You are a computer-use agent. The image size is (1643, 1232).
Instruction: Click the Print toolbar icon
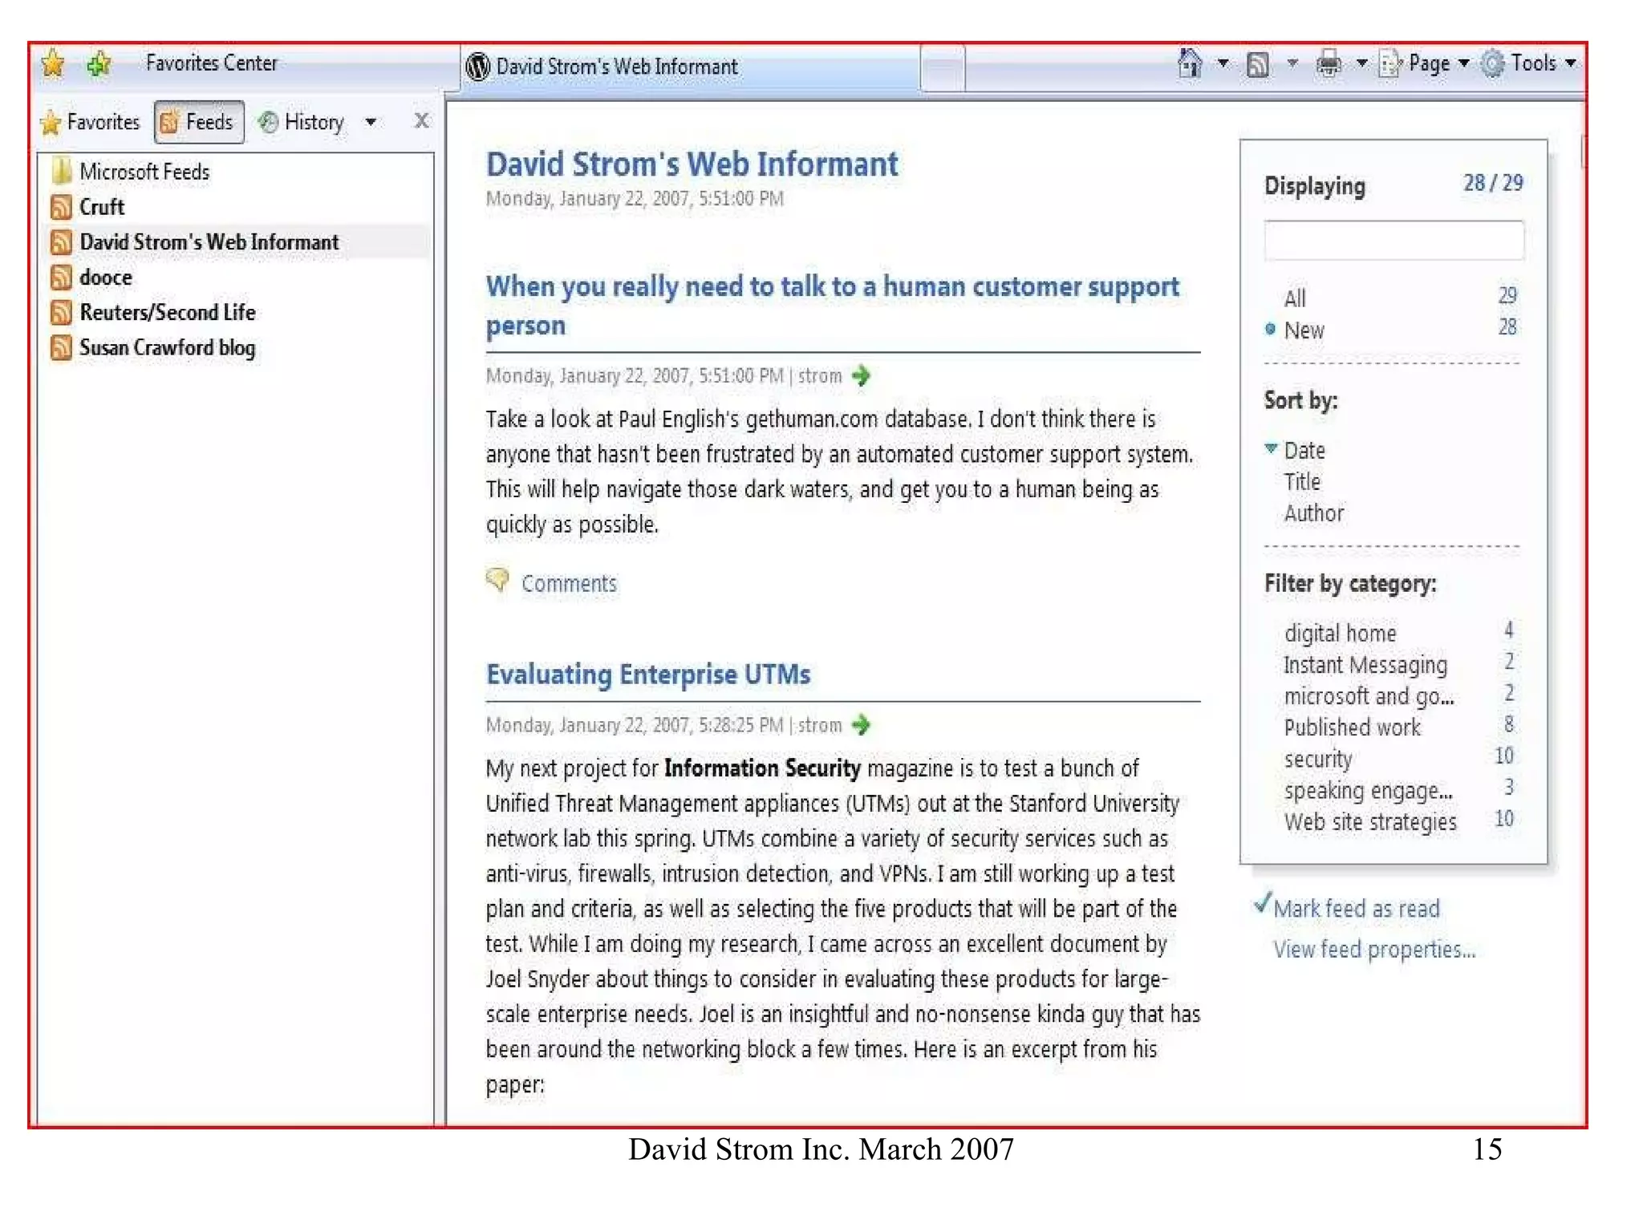[1328, 63]
